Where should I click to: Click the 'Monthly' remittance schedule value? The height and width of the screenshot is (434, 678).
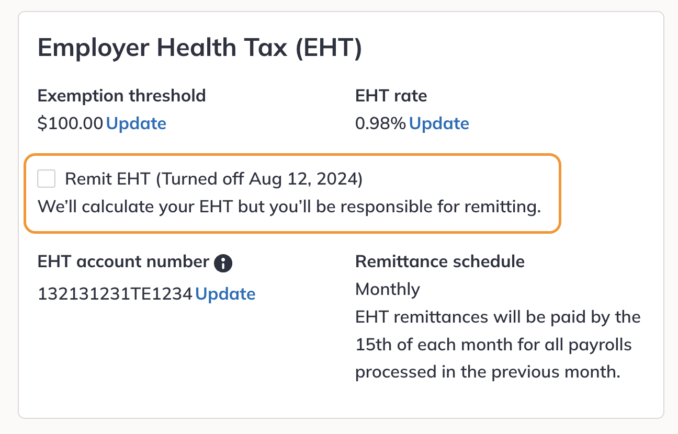coord(387,289)
